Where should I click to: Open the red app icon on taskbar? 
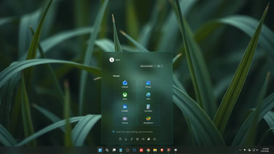pos(141,150)
